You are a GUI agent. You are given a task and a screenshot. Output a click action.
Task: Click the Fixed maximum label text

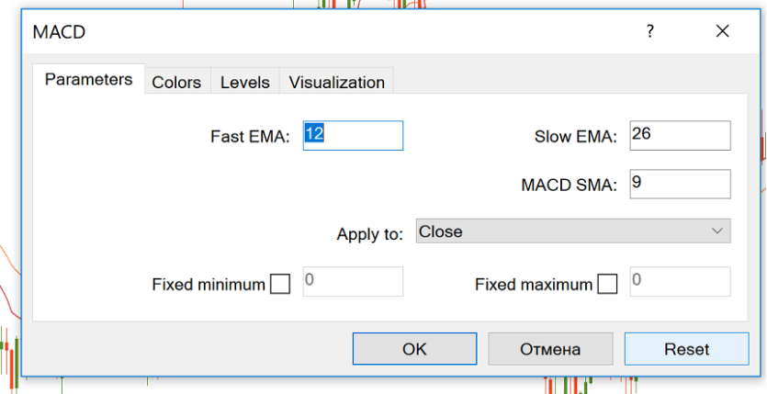(534, 285)
